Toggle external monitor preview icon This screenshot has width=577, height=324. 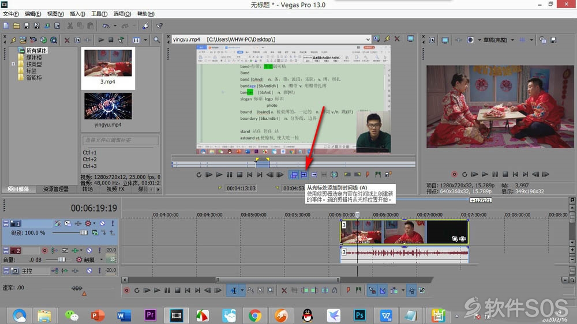[445, 40]
